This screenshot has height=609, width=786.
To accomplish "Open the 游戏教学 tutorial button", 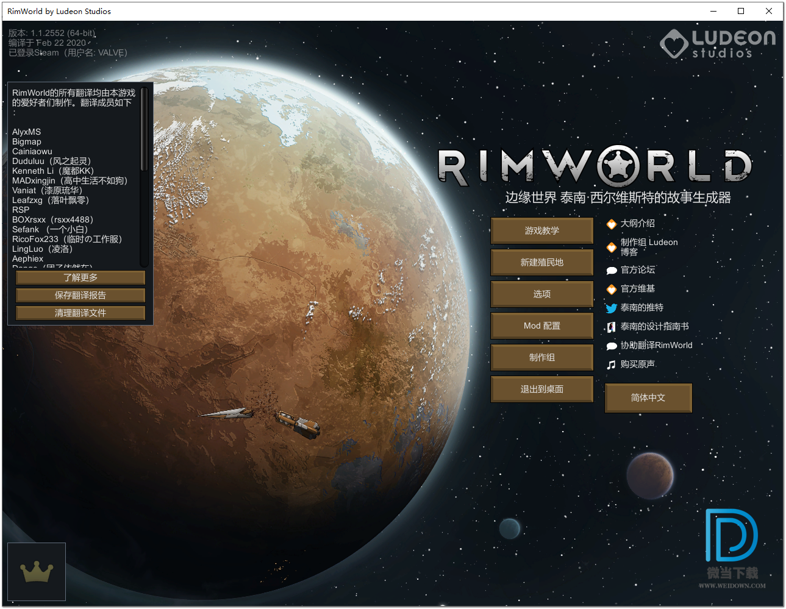I will click(541, 230).
